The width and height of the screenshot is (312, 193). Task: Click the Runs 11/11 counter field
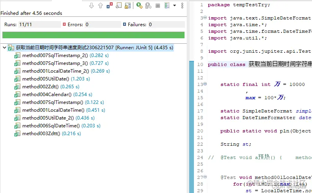39,25
